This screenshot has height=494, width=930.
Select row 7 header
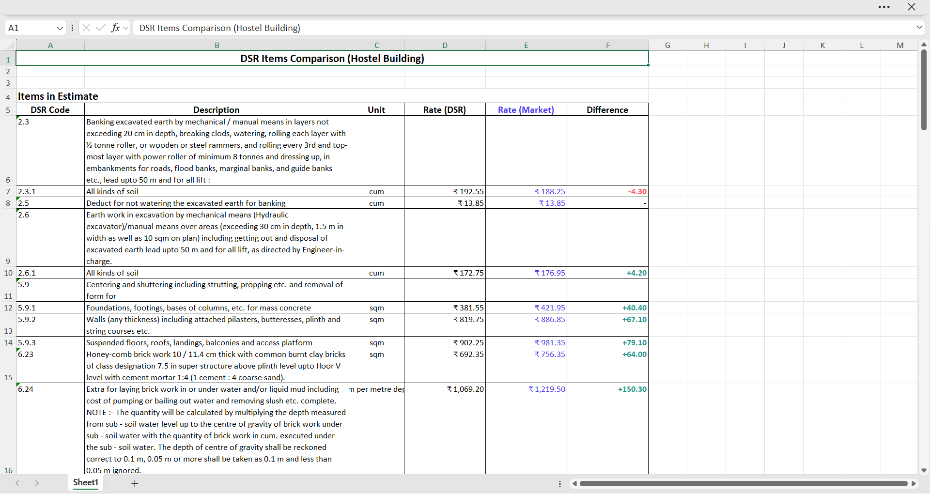[8, 191]
